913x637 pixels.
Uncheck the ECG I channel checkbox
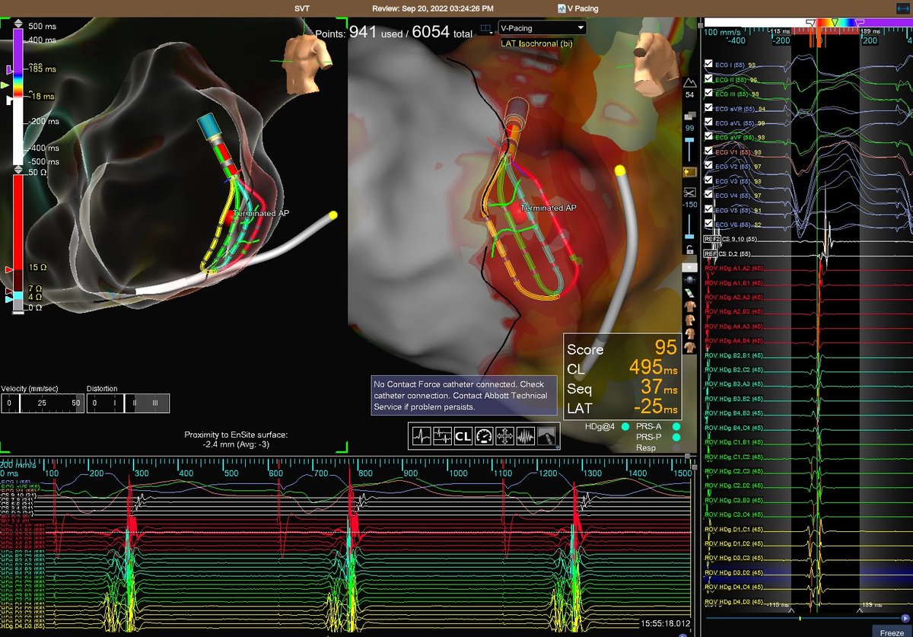[709, 65]
